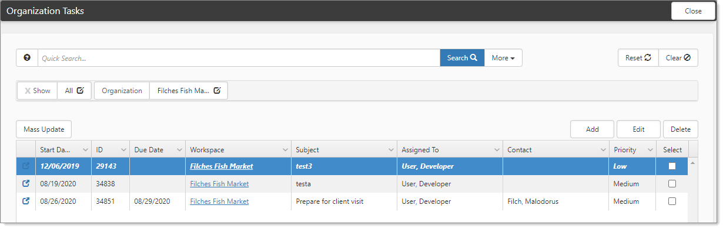This screenshot has height=229, width=723.
Task: Check the Select box for test3 row
Action: (672, 166)
